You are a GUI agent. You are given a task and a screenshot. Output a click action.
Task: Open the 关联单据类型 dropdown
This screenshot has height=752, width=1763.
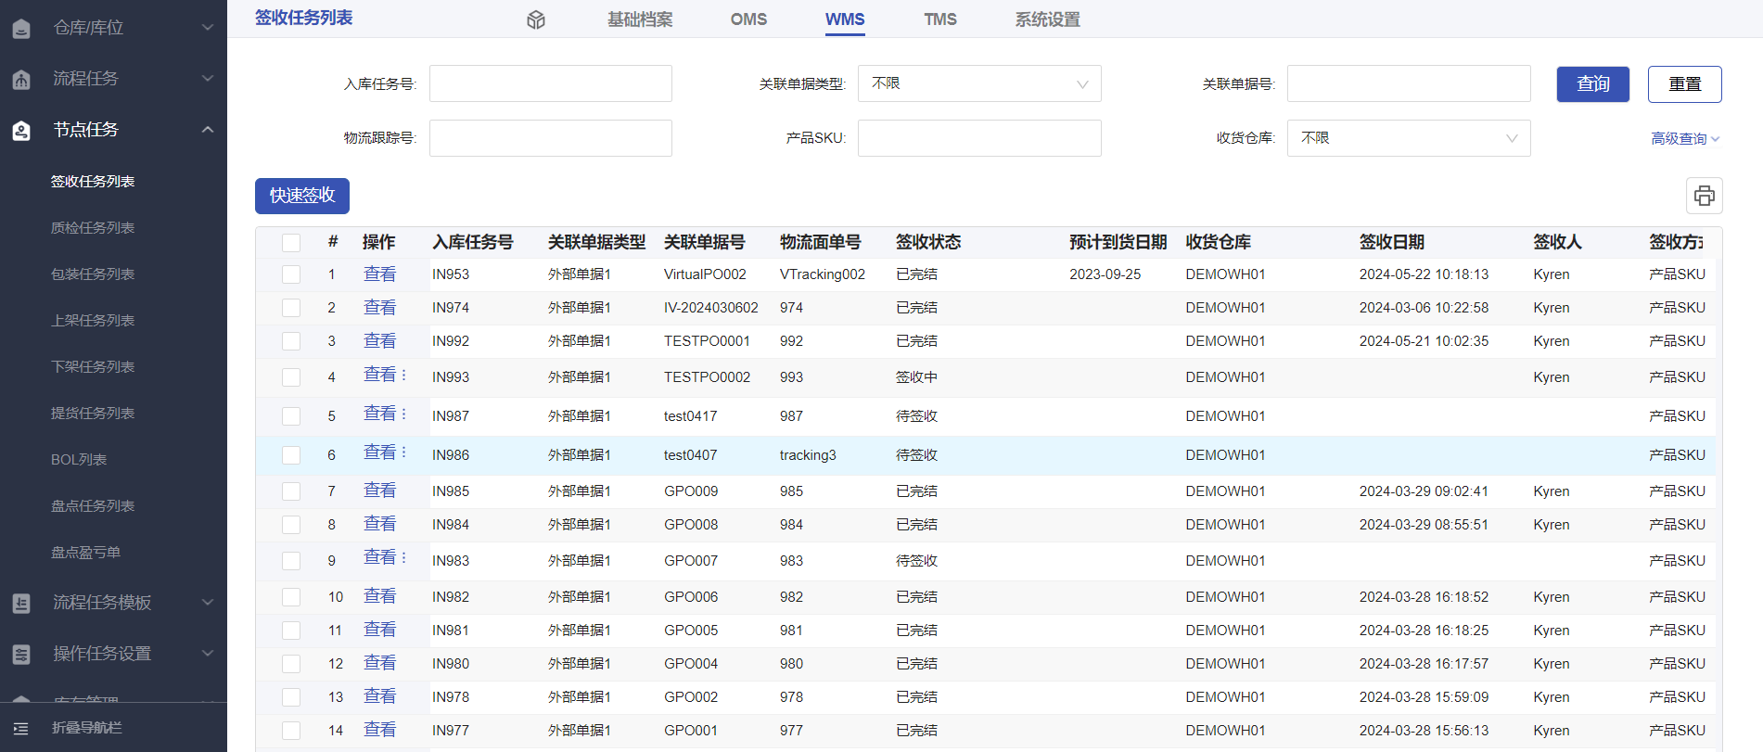coord(979,83)
